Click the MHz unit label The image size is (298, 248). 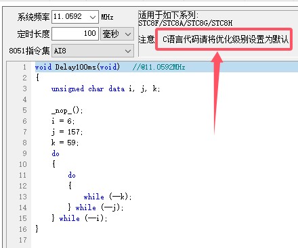pos(107,17)
